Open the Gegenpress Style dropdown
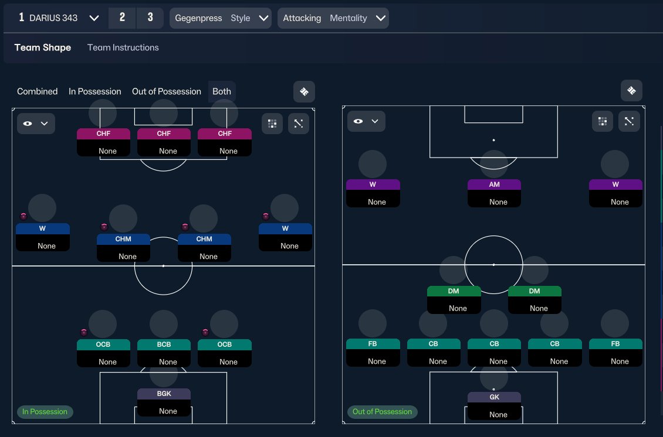 (220, 18)
